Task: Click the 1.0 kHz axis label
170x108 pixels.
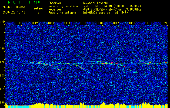Action: pyautogui.click(x=2, y=49)
